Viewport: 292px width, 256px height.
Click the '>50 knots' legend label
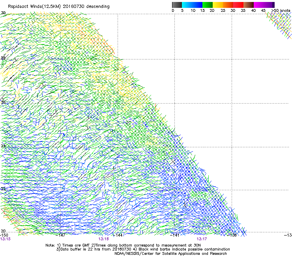(281, 11)
